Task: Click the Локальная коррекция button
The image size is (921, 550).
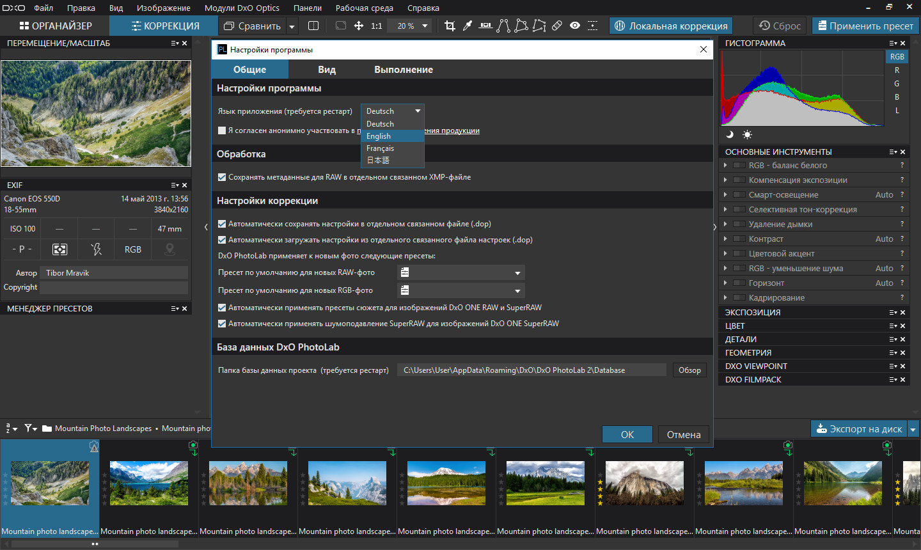Action: tap(671, 26)
